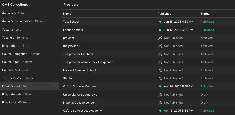The image size is (235, 115).
Task: Click Draft status of University of St. Andrews
Action: point(204,95)
